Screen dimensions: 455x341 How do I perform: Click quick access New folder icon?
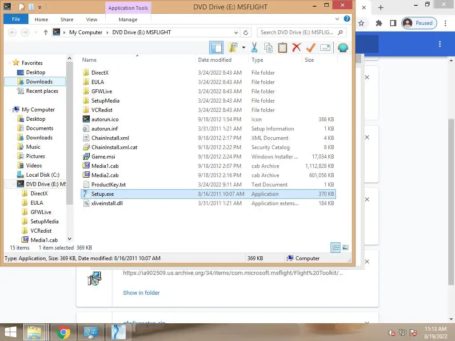click(x=31, y=7)
